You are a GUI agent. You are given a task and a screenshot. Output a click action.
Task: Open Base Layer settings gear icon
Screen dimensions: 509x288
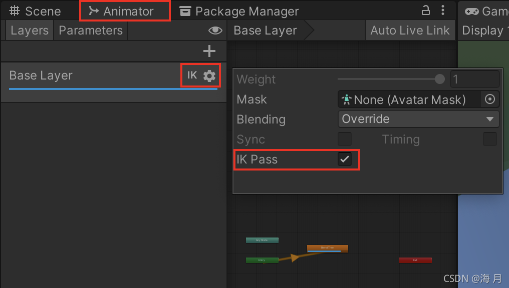209,75
